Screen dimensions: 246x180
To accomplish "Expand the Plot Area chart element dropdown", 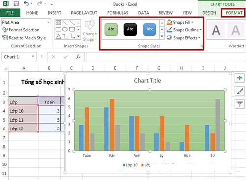I will click(49, 22).
